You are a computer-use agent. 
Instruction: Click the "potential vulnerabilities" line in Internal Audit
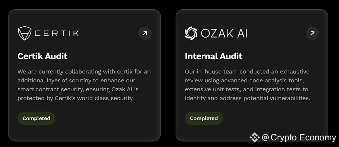[x=247, y=98]
